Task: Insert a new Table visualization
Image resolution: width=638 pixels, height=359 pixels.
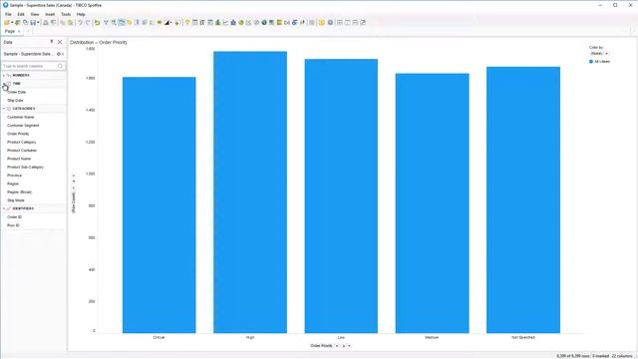Action: (195, 22)
